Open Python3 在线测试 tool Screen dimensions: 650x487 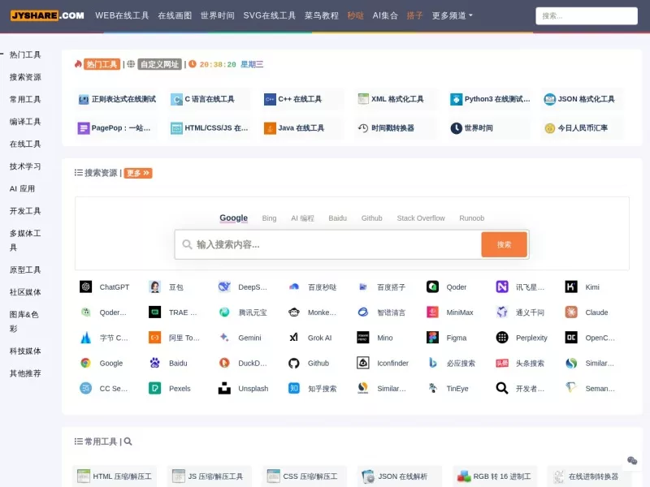click(490, 99)
